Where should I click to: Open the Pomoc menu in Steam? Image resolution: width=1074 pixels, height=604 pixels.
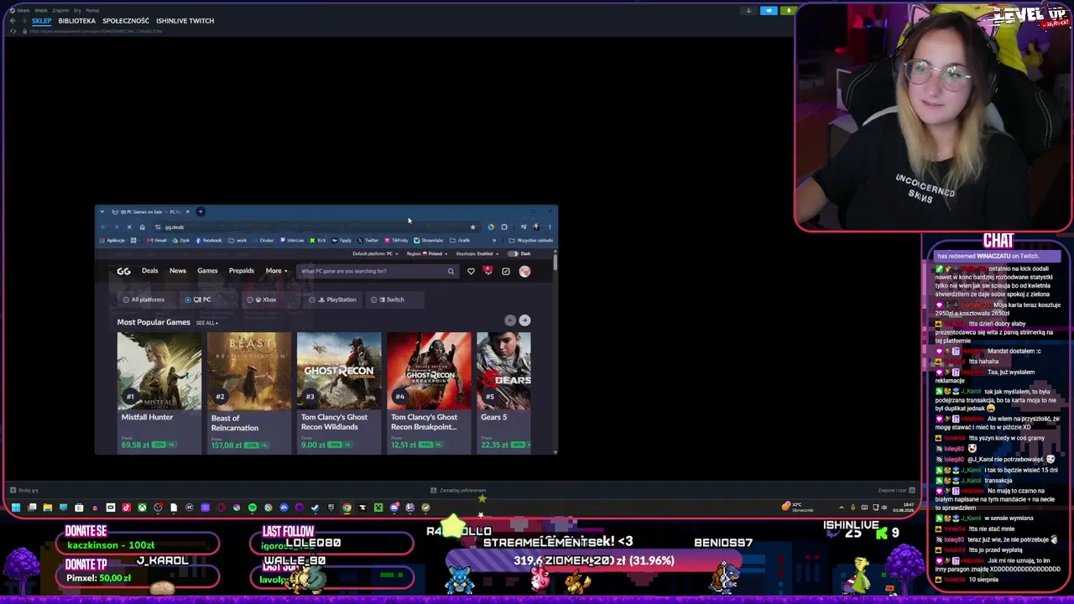click(92, 10)
